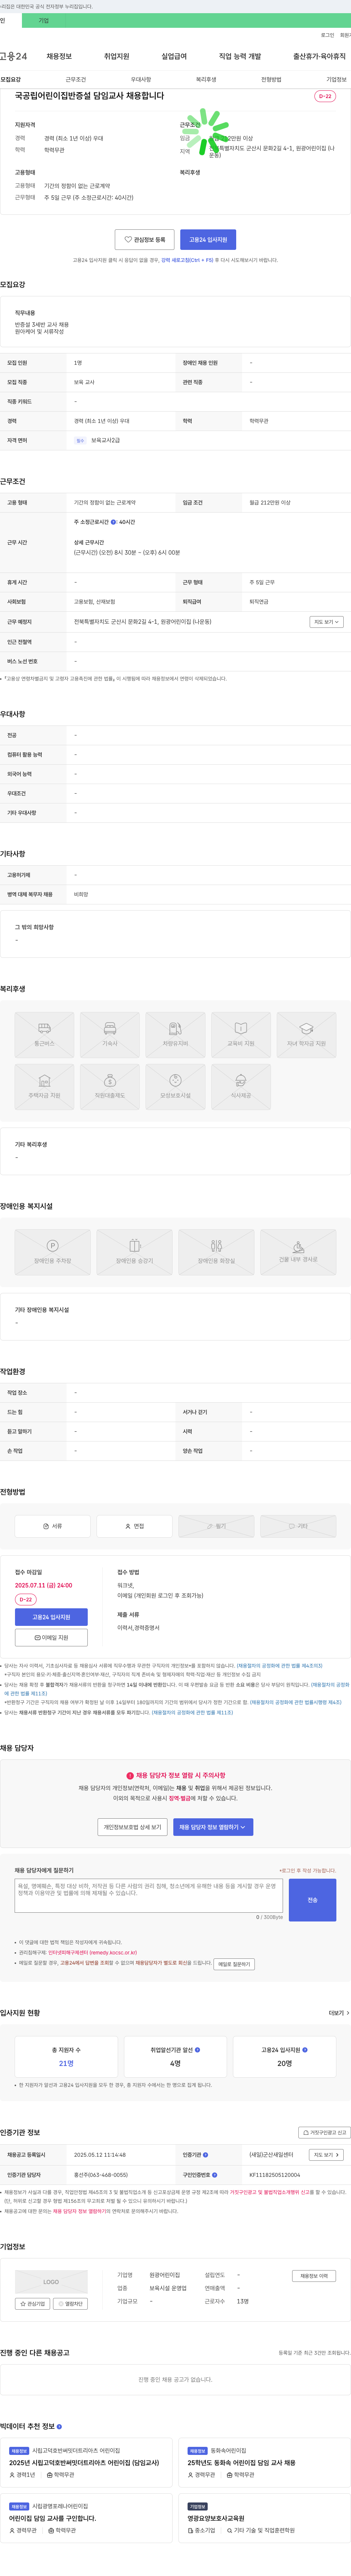
Task: Switch to the 복리후생 section tab
Action: (x=206, y=79)
